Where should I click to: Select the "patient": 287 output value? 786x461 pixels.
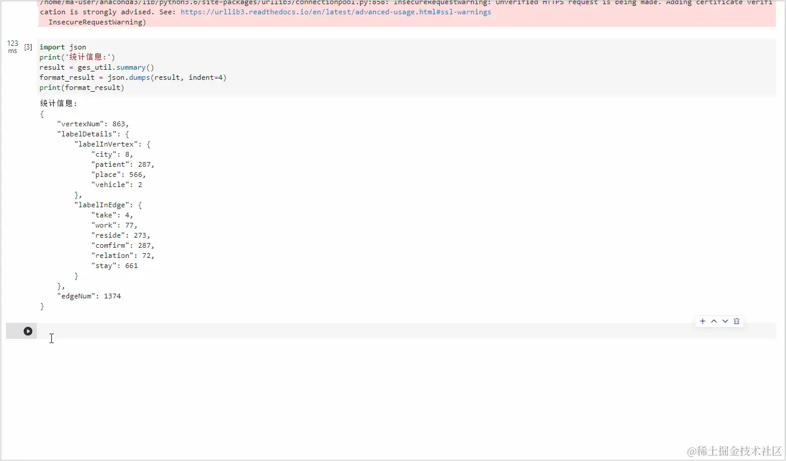point(123,164)
